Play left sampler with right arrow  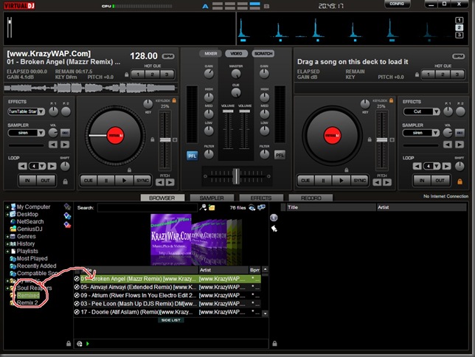pyautogui.click(x=65, y=145)
